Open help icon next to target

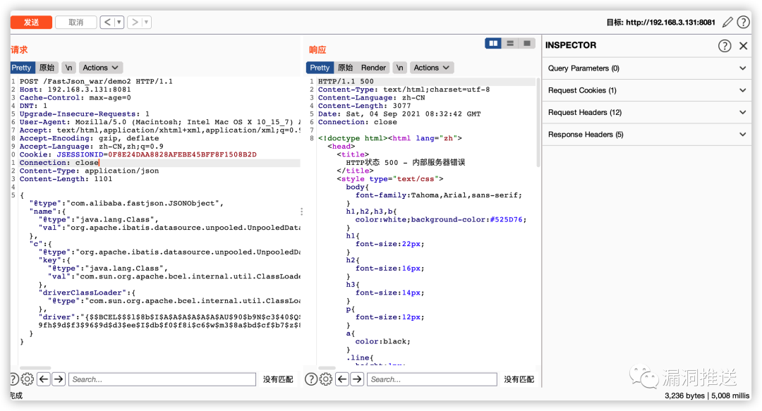[x=743, y=22]
